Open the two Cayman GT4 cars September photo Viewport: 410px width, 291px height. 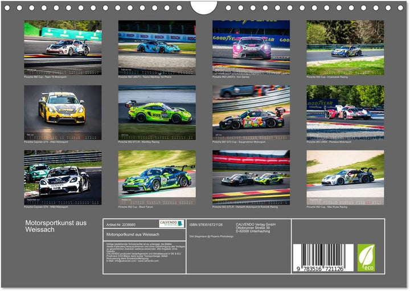[x=63, y=178]
